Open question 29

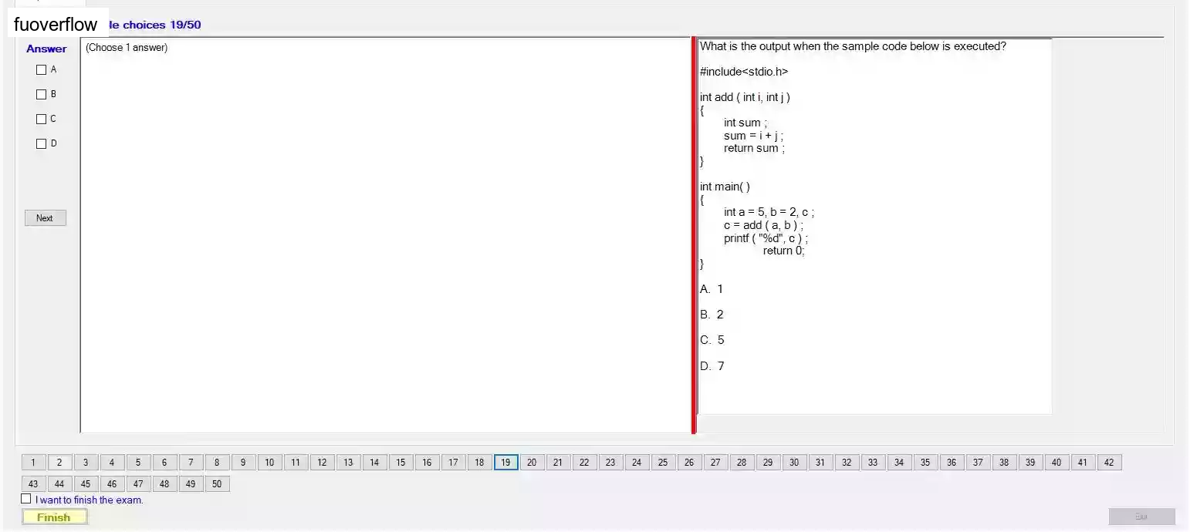coord(768,463)
